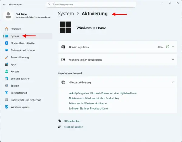Collapse Hilfe zur Aktivierung chevron

click(x=173, y=82)
